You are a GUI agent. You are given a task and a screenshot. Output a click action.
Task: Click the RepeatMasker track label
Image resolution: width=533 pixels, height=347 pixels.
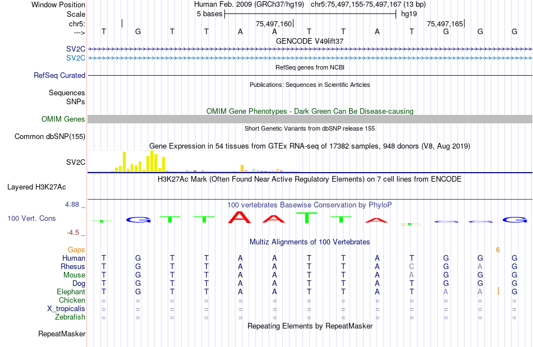(62, 334)
